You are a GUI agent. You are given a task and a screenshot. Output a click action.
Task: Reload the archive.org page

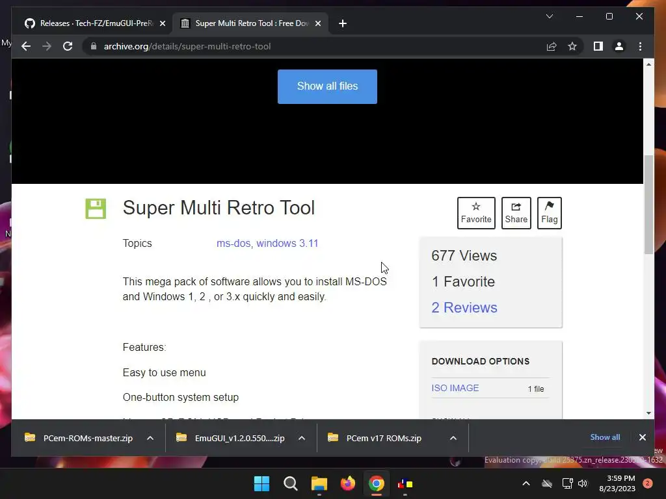[x=68, y=46]
